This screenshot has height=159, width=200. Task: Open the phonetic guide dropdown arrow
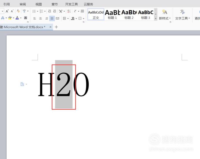[28, 11]
